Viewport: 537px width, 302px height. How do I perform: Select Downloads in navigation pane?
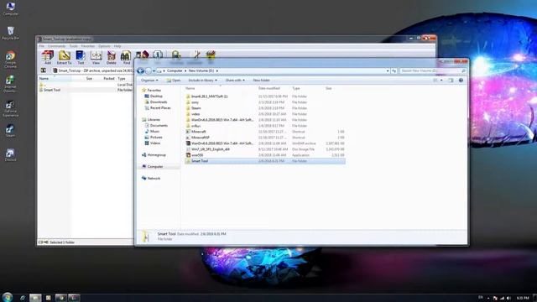pos(156,102)
